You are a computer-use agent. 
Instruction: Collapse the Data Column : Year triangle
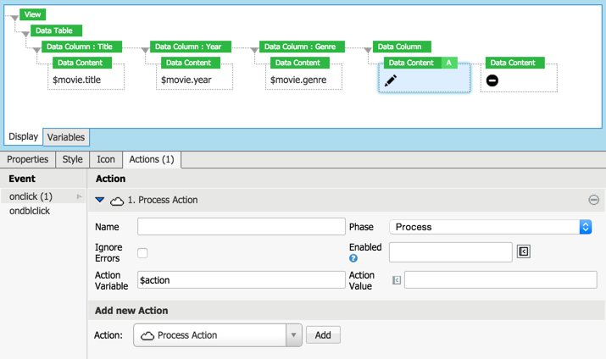pos(145,50)
